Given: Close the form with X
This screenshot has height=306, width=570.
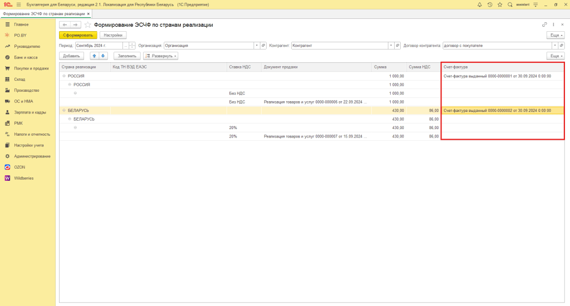Looking at the screenshot, I should point(562,24).
